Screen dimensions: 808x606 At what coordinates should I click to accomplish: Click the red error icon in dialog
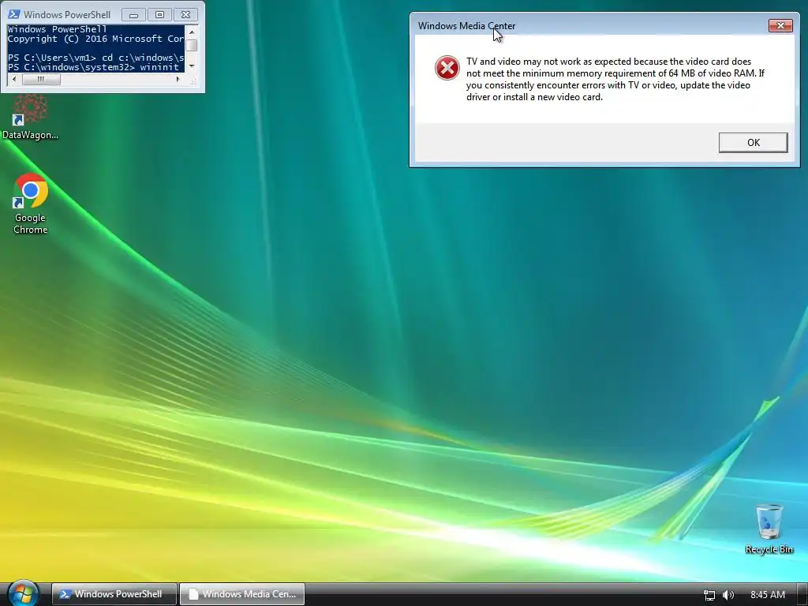[447, 68]
